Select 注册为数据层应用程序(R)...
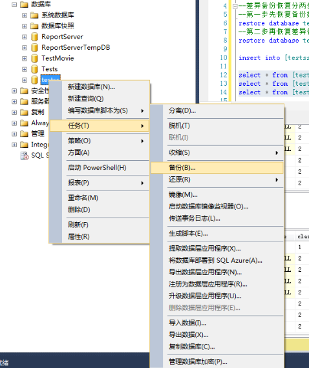 pyautogui.click(x=217, y=285)
